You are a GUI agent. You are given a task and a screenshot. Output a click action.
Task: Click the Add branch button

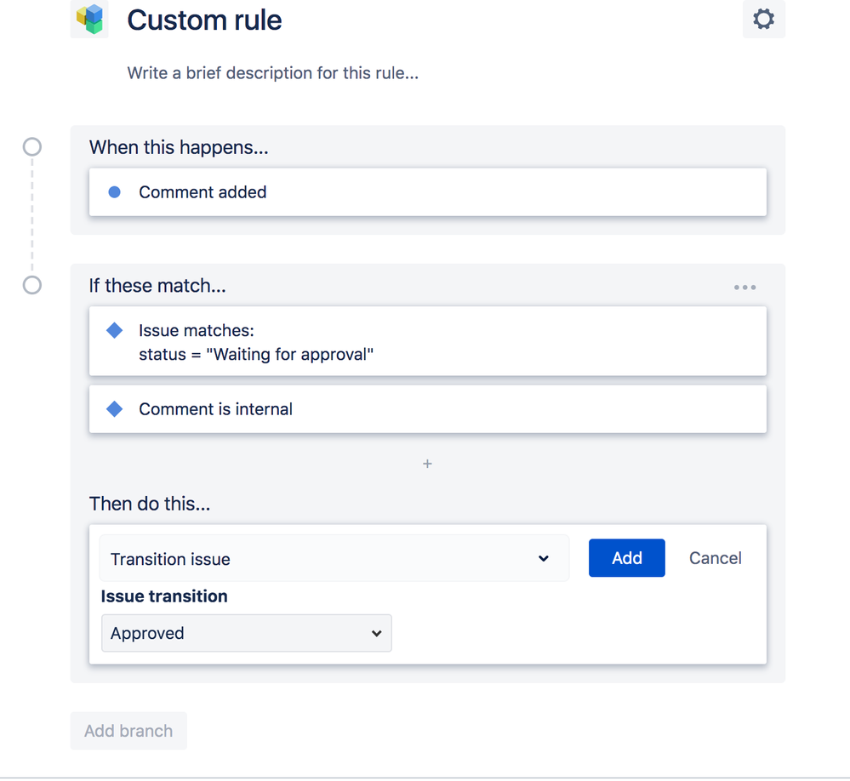[x=128, y=731]
